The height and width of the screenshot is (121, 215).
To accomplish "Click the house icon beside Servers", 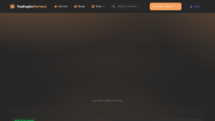I will pos(55,6).
